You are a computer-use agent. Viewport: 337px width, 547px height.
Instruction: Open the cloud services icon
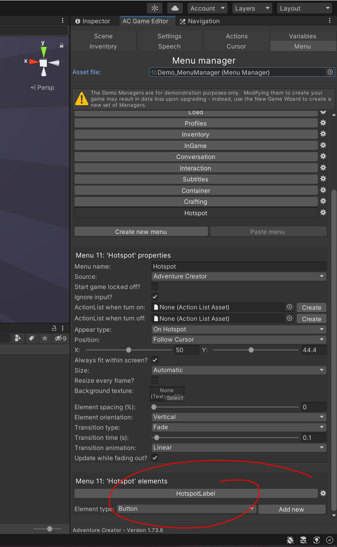pos(175,8)
